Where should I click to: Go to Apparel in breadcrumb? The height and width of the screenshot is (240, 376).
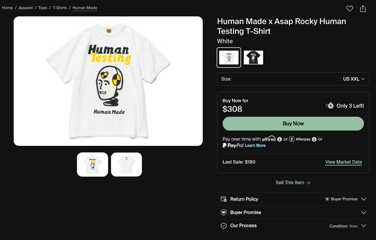(x=26, y=8)
